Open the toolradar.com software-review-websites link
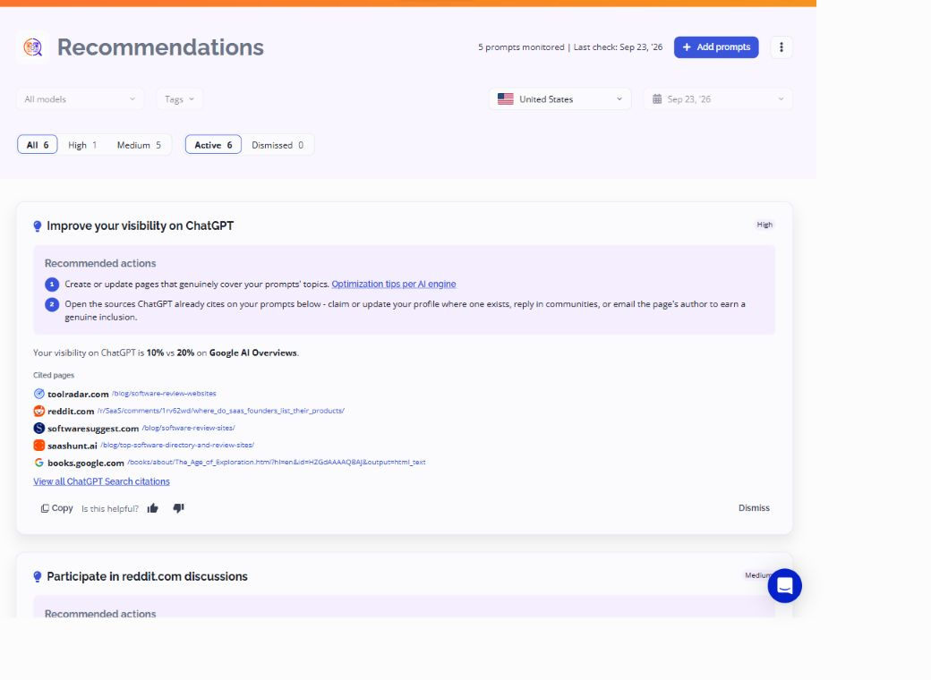Viewport: 931px width, 680px height. tap(164, 394)
